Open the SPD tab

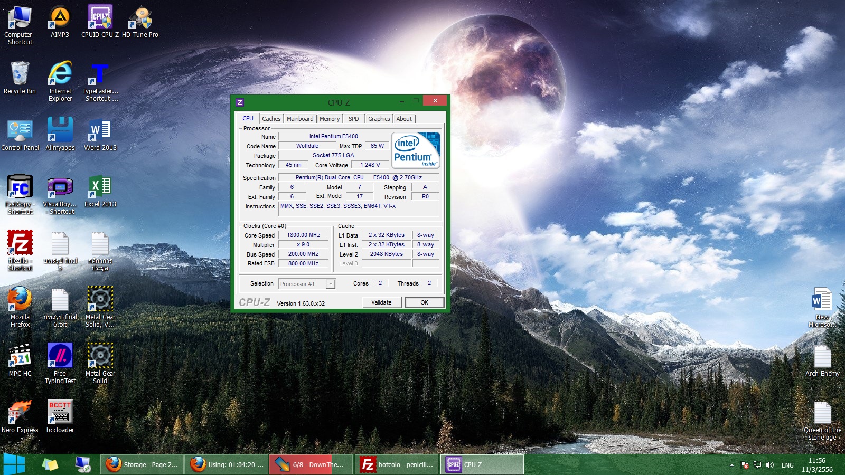tap(354, 119)
